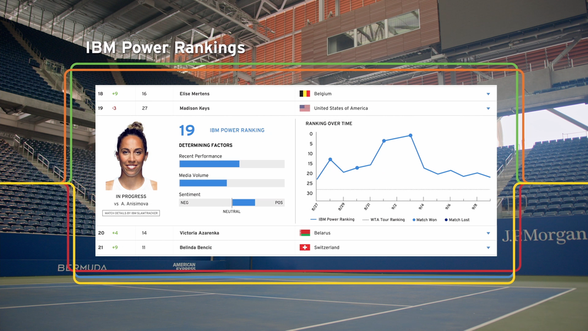
Task: Click the -3 change in Keys row
Action: 114,108
